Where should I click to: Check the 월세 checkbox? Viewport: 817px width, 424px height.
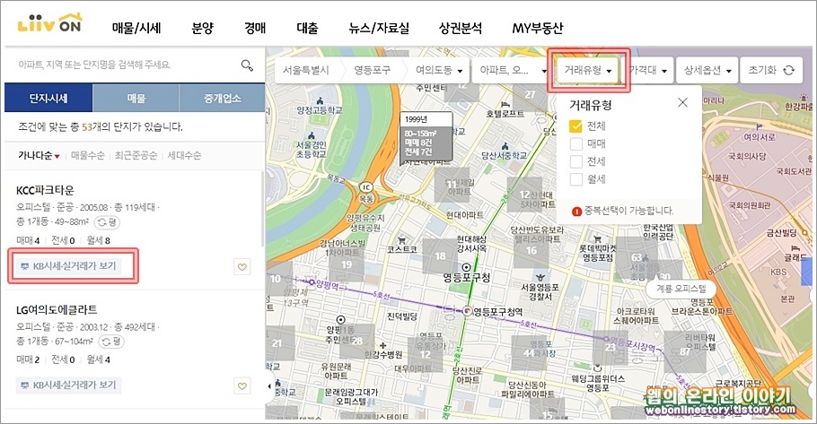(575, 179)
